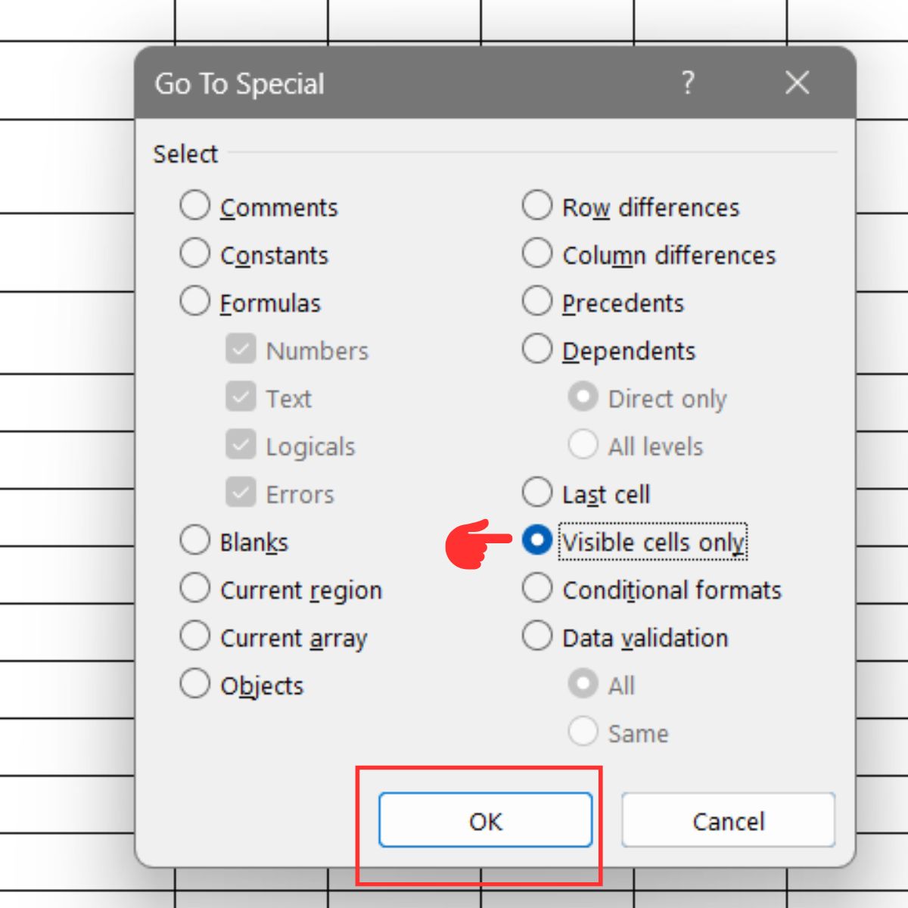This screenshot has height=908, width=908.
Task: Choose Current region
Action: tap(195, 587)
